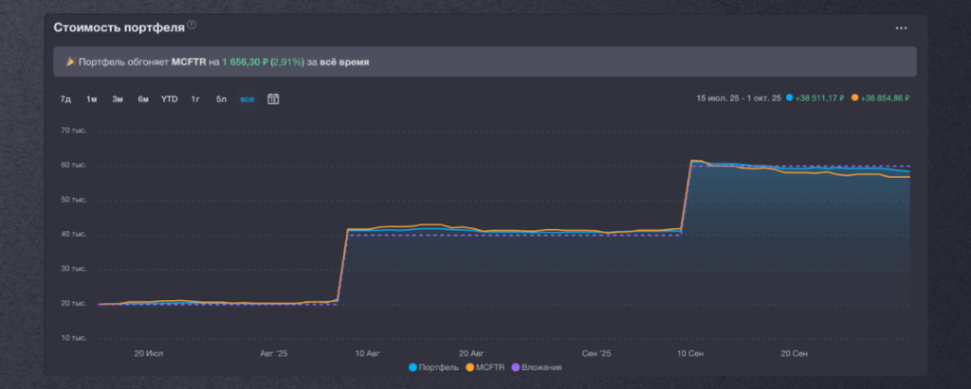Choose the 3м time range
The width and height of the screenshot is (971, 389).
pos(118,98)
